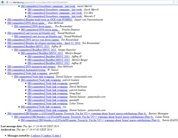This screenshot has height=138, width=178.
Task: Open Automated testing by W. Nelson
Action: click(x=26, y=70)
